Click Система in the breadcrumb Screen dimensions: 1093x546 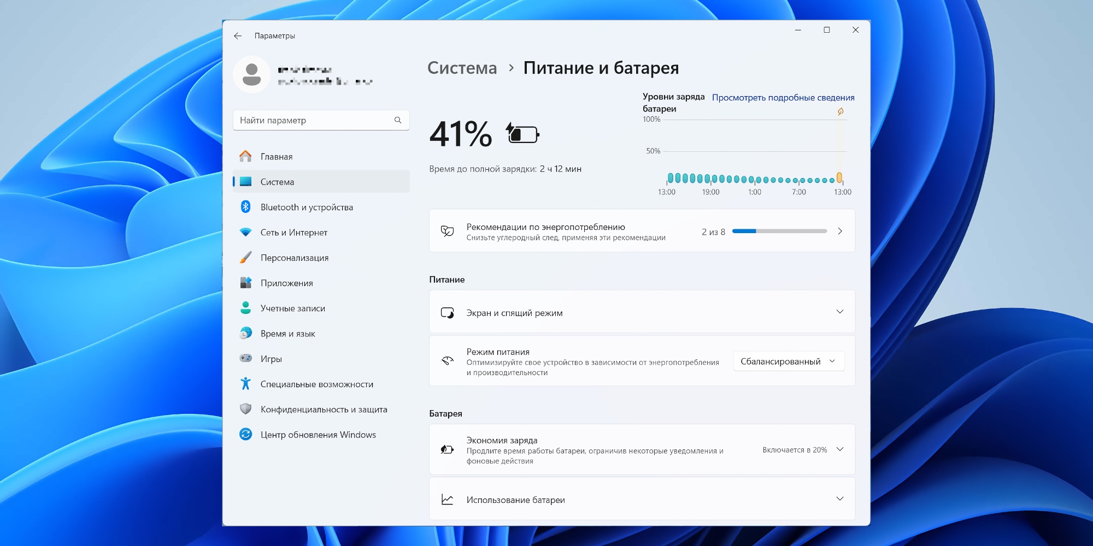point(462,68)
